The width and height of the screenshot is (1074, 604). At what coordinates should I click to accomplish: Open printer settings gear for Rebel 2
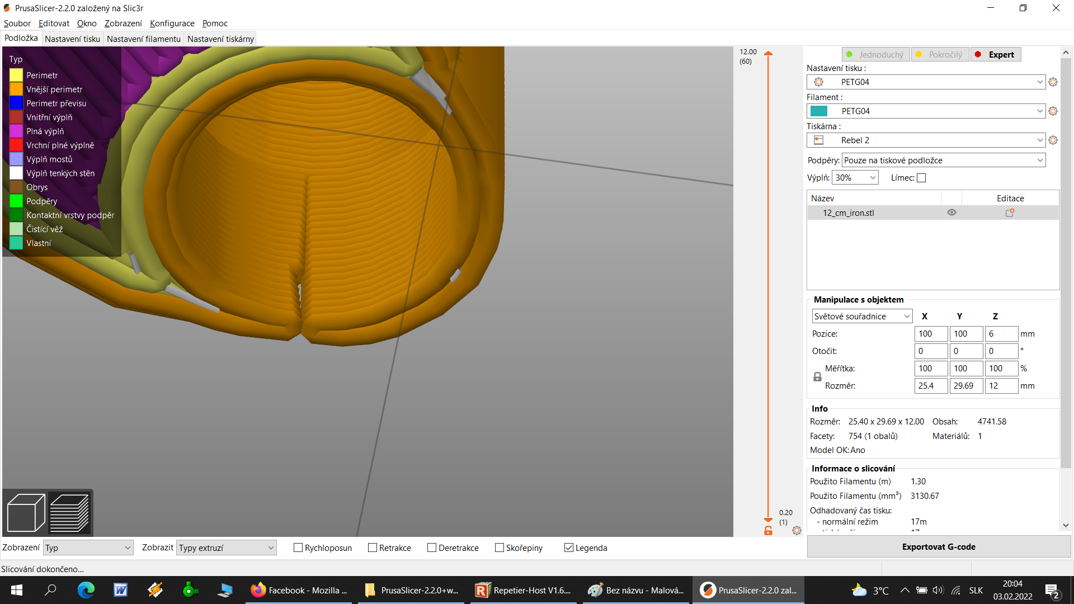tap(1053, 140)
